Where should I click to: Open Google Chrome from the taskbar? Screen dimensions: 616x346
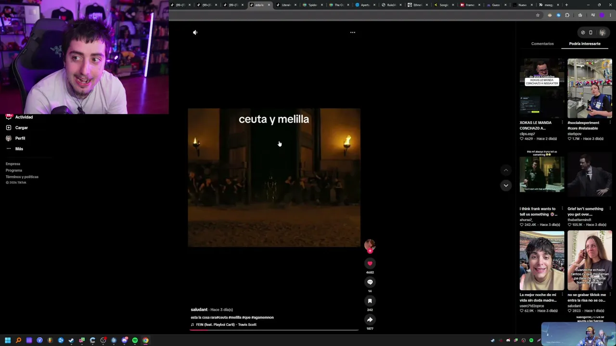pyautogui.click(x=145, y=341)
